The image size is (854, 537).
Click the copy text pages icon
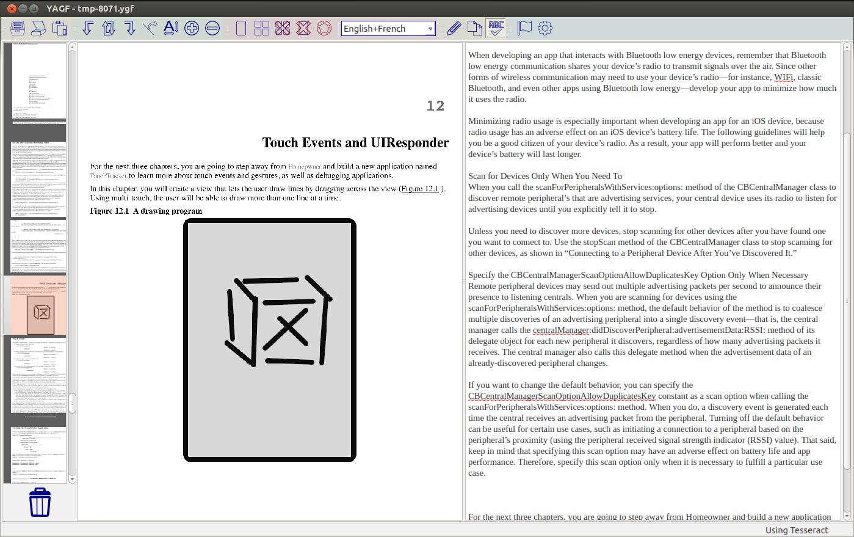tap(474, 28)
